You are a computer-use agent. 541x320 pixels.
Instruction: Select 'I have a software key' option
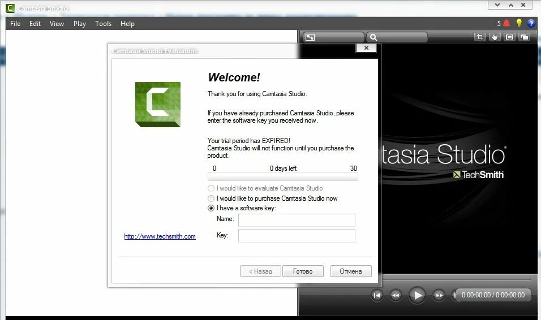pyautogui.click(x=242, y=208)
